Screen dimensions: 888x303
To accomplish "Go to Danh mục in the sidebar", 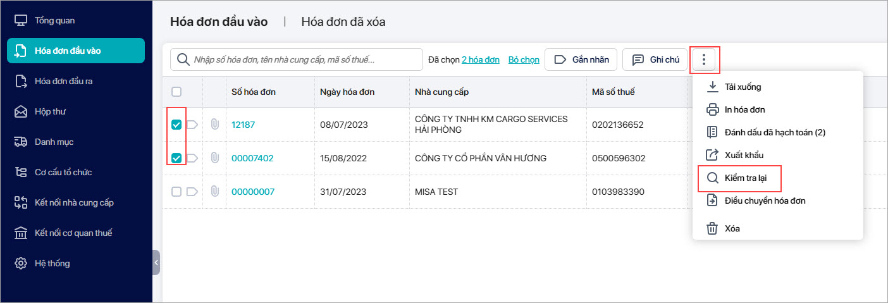I will click(54, 142).
